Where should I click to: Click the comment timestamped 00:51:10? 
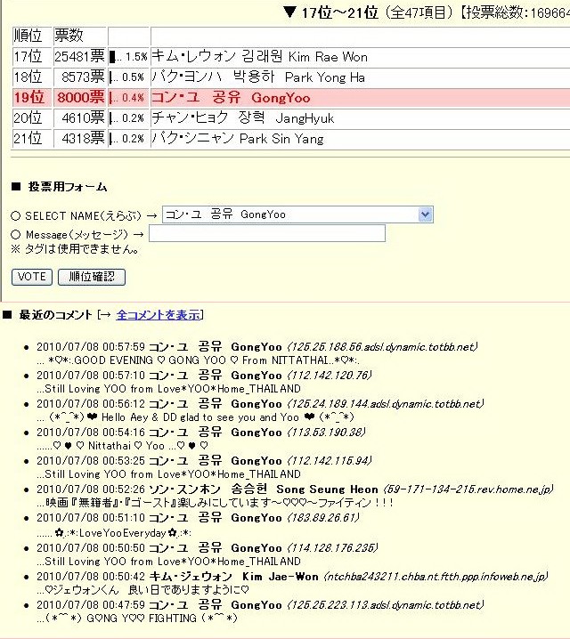198,518
